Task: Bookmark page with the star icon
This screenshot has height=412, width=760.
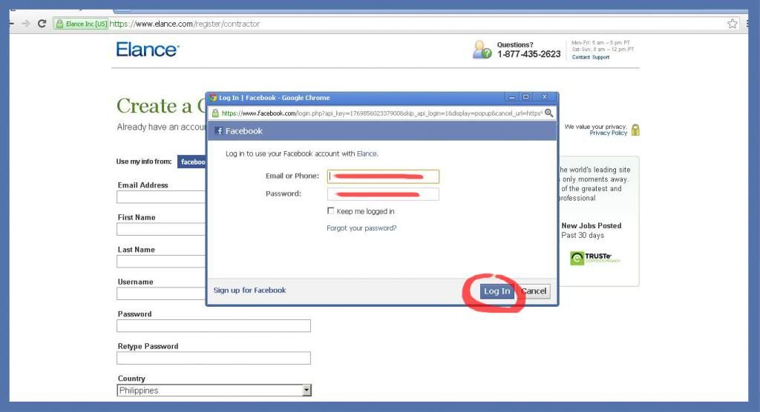Action: [732, 23]
